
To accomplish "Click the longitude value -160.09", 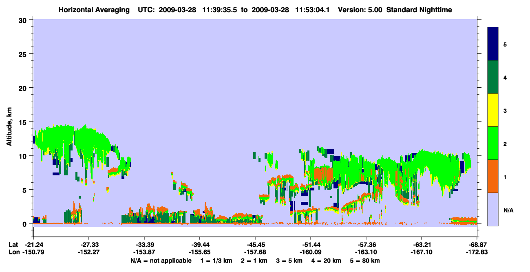I will click(x=310, y=252).
